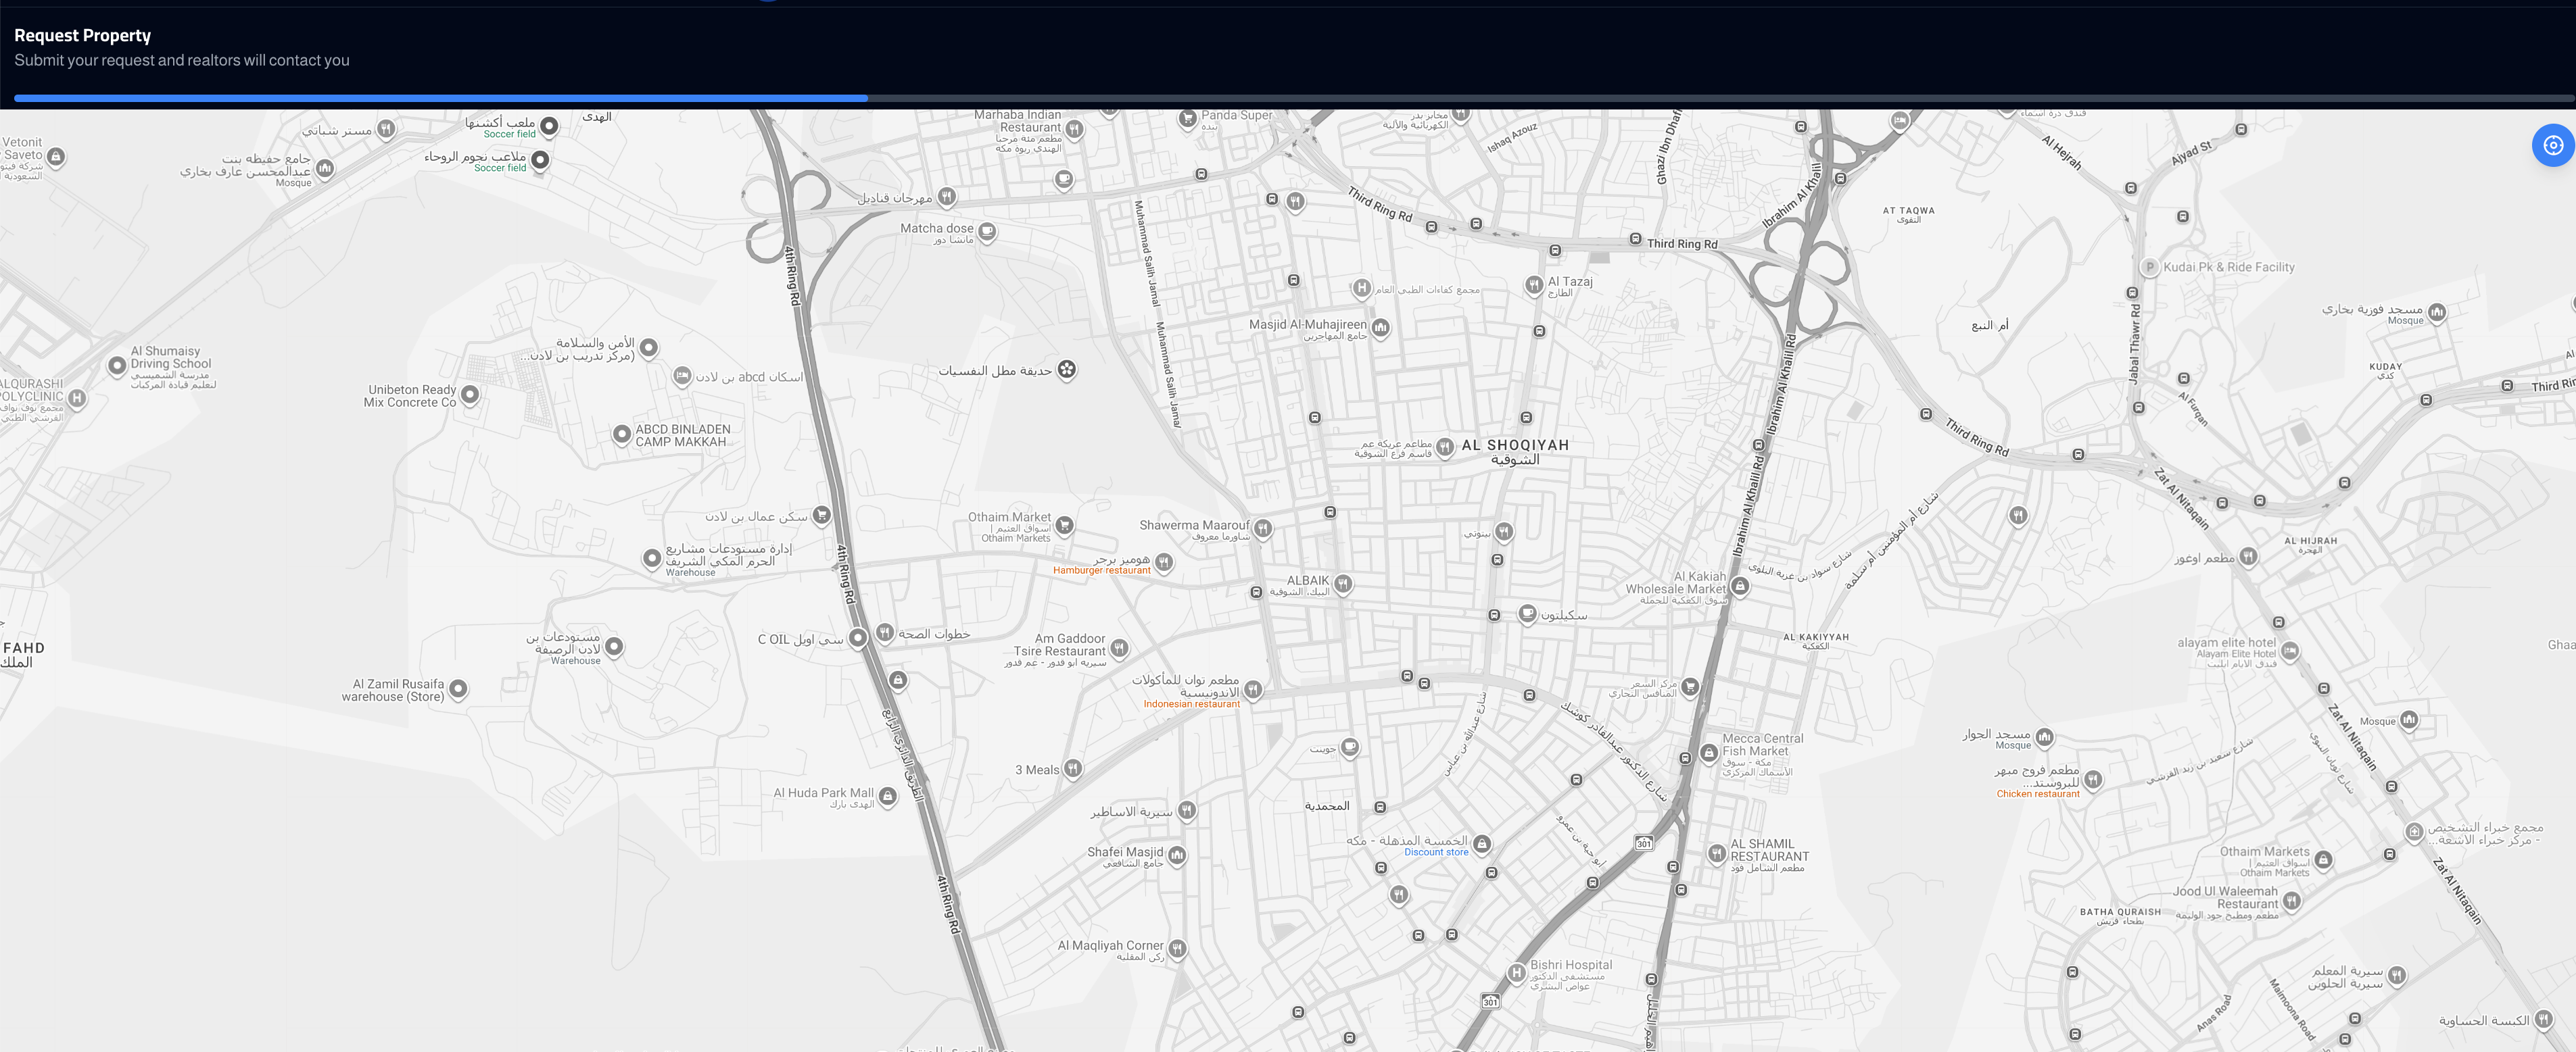
Task: Click the Masjid Al-Muhajireen mosque icon
Action: pos(1380,327)
